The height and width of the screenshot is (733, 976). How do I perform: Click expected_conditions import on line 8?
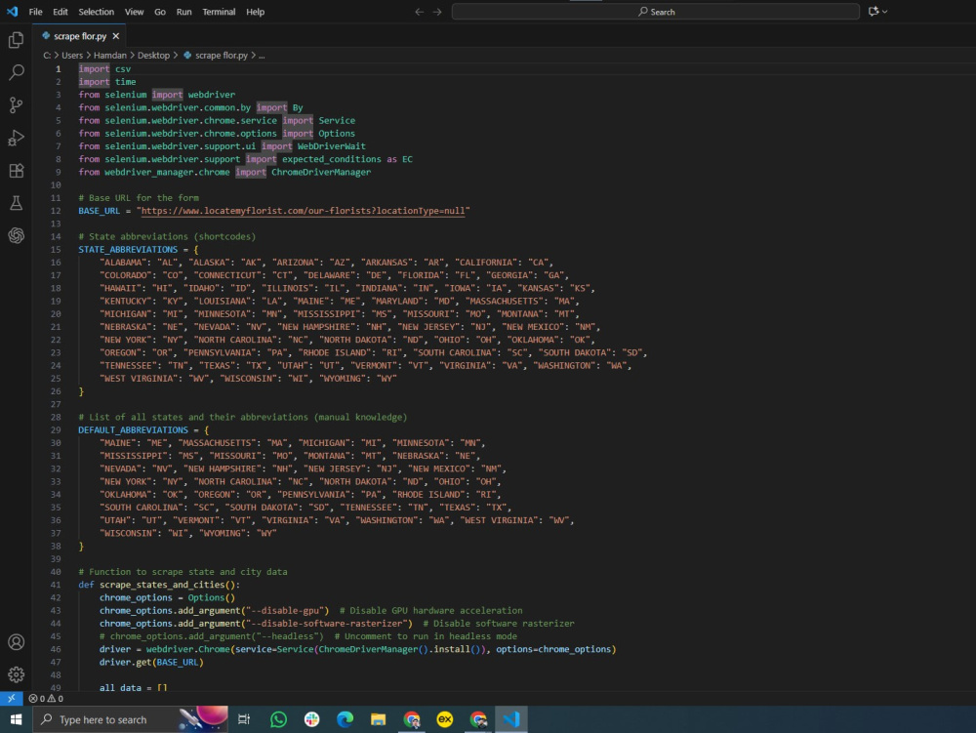tap(331, 159)
